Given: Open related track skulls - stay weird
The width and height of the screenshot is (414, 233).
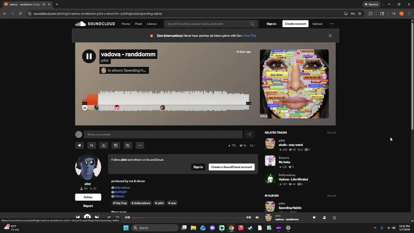Looking at the screenshot, I should [290, 145].
